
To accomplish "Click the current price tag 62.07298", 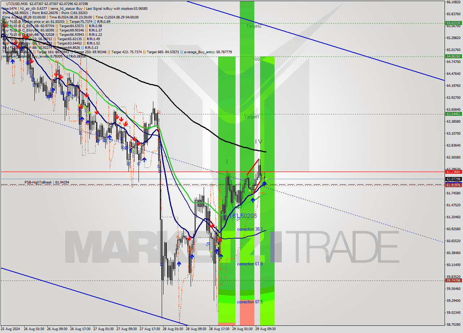I will tap(453, 179).
